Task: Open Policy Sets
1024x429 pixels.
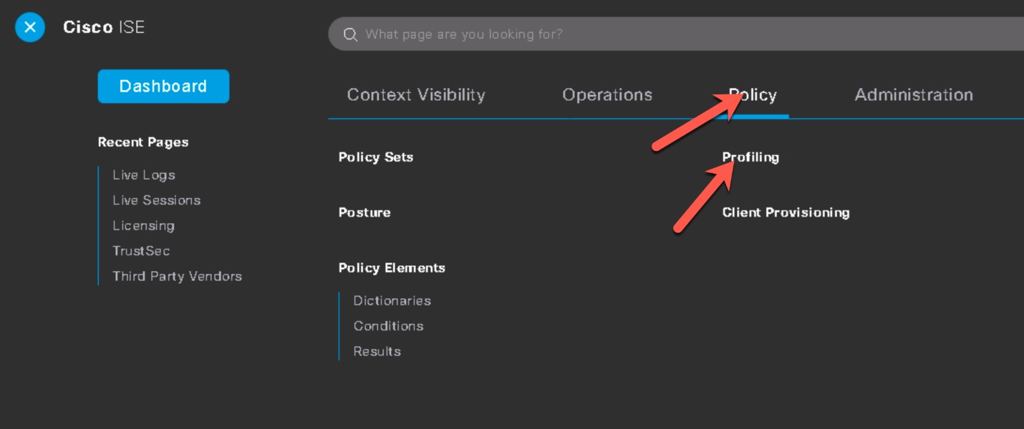Action: pos(376,157)
